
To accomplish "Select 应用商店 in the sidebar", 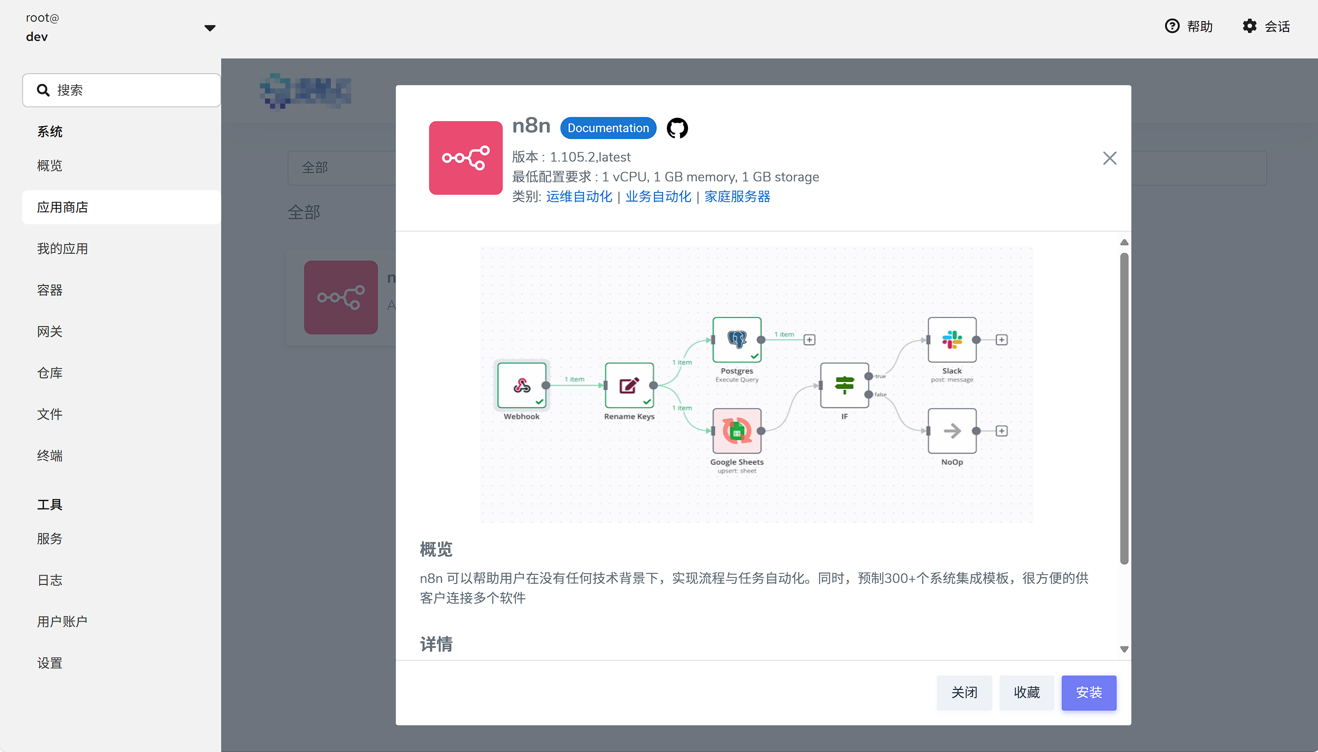I will pyautogui.click(x=63, y=207).
